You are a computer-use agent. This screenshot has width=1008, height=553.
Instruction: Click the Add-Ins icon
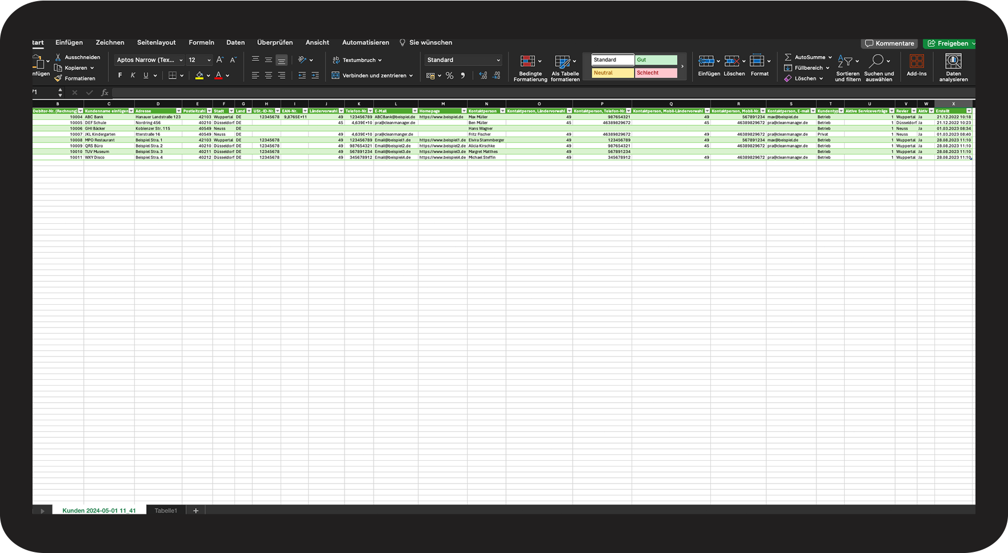(x=917, y=61)
